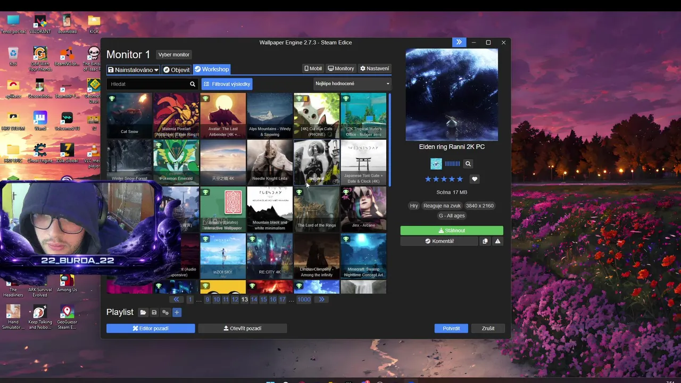Save the playlist with the floppy disk icon
This screenshot has height=383, width=681.
tap(154, 313)
